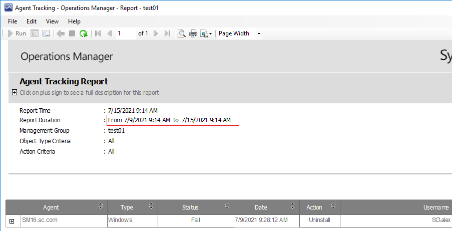Click the Agent Tracking Report heading
Viewport: 452px width, 231px height.
tap(64, 82)
